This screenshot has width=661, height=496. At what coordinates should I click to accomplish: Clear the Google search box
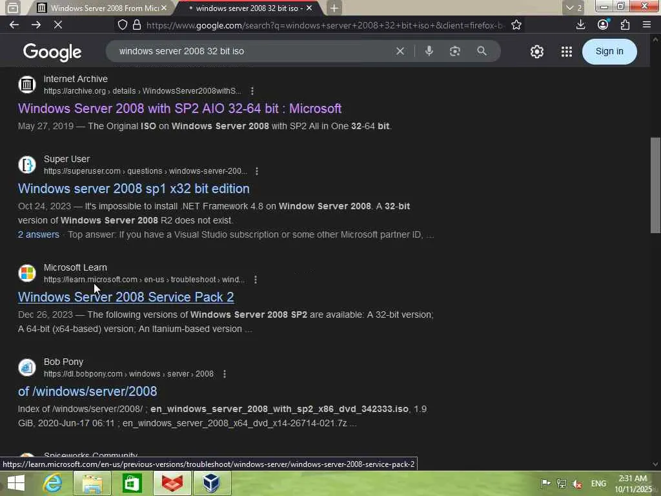400,51
